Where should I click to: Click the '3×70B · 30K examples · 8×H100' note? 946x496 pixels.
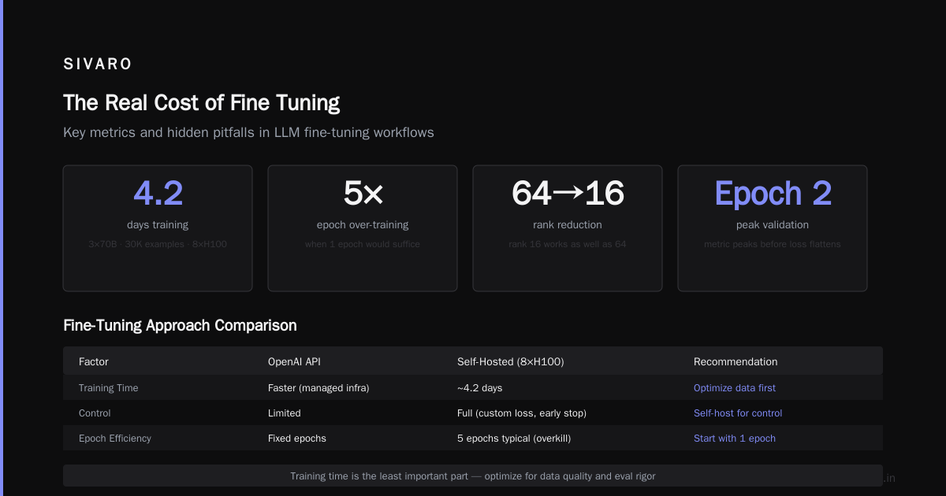(x=158, y=244)
